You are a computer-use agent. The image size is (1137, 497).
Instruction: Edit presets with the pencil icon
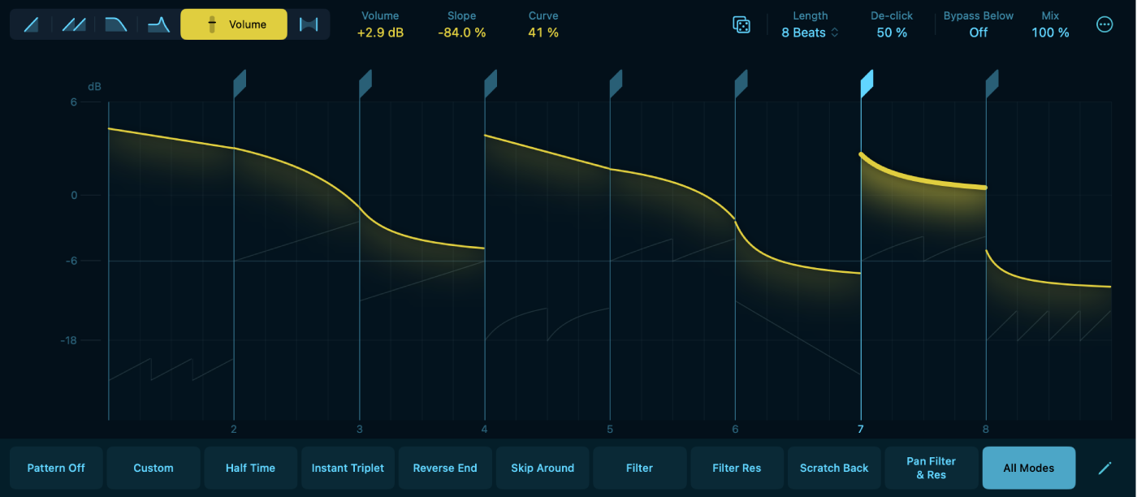1105,468
